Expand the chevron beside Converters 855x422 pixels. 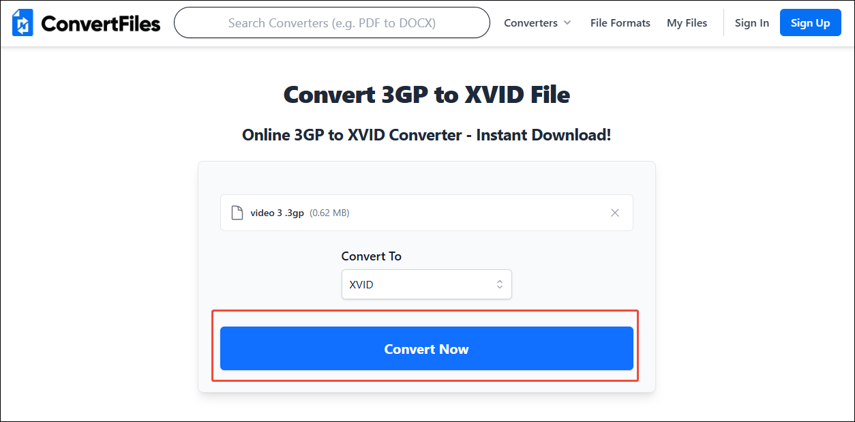(567, 23)
